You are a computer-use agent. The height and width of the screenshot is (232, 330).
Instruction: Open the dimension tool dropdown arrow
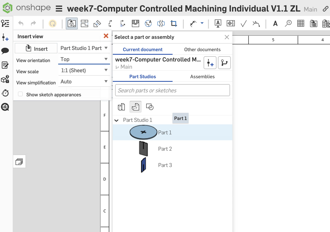pos(202,23)
